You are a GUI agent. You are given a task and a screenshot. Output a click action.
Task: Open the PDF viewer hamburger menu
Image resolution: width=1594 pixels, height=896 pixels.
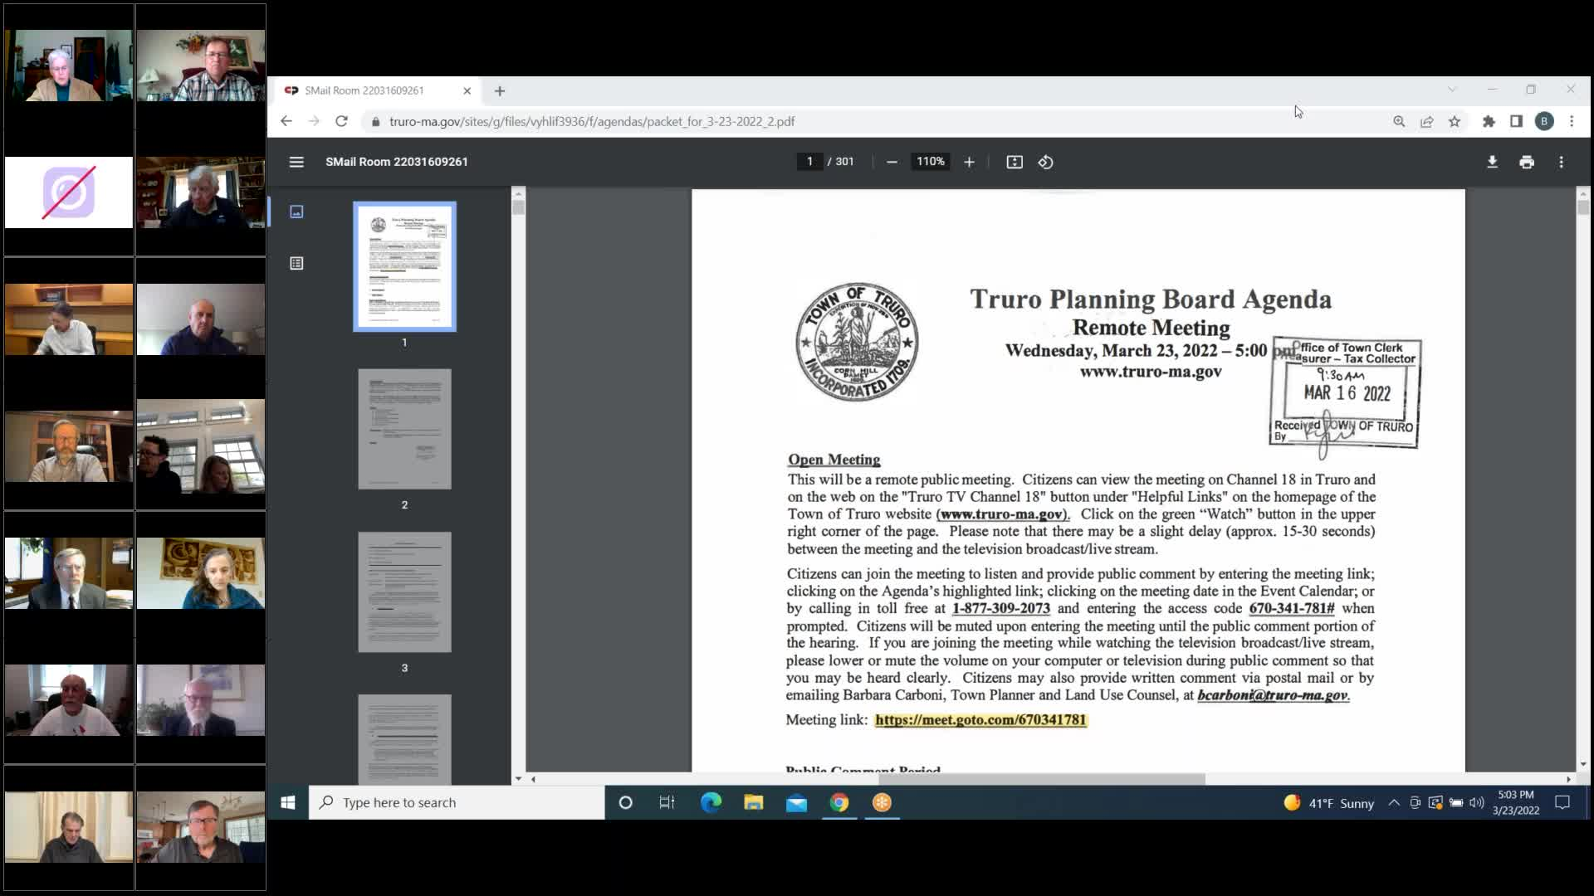pyautogui.click(x=296, y=162)
